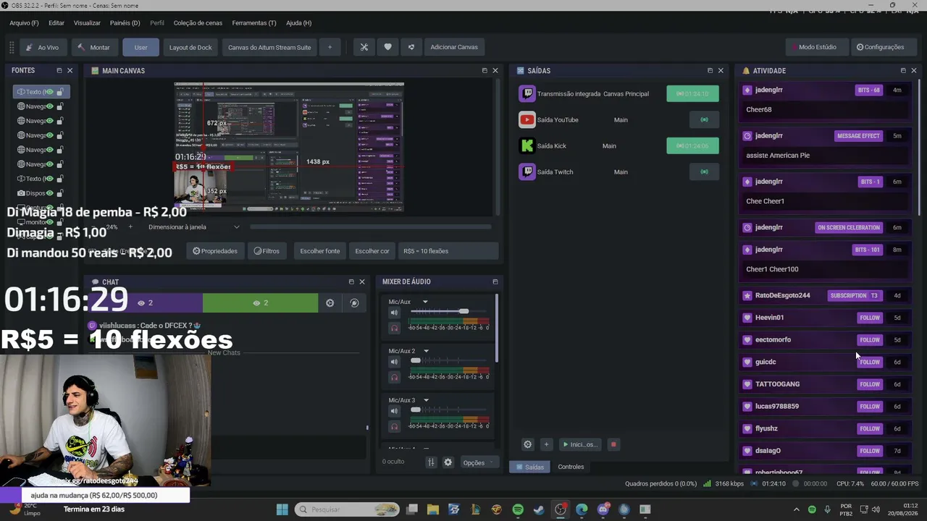The height and width of the screenshot is (521, 927).
Task: Click the red stop button in Saídas
Action: (x=613, y=444)
